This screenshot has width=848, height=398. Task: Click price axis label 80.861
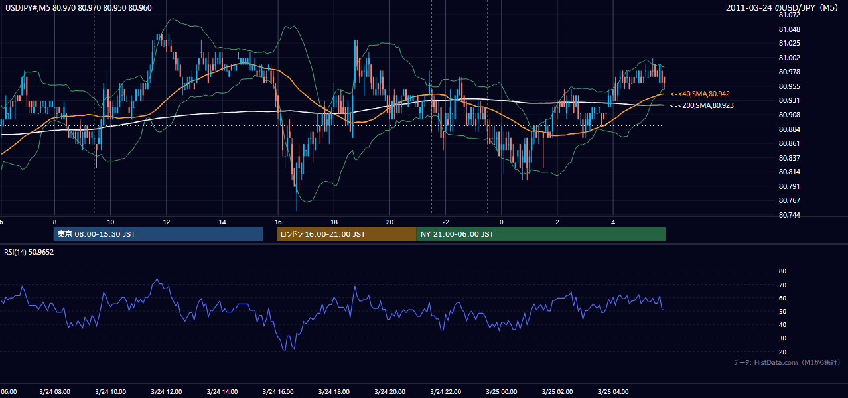coord(788,143)
